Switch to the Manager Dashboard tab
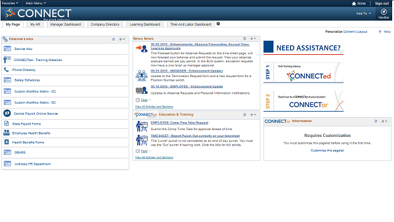The image size is (394, 222). (65, 25)
